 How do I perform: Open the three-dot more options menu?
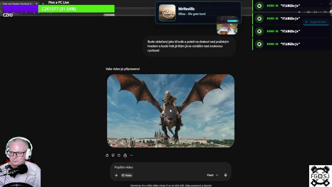tap(131, 155)
